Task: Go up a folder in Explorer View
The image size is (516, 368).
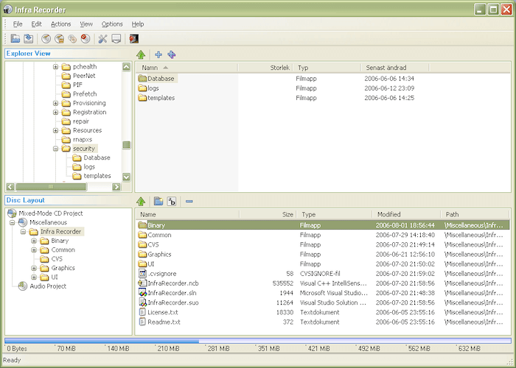Action: [x=141, y=54]
